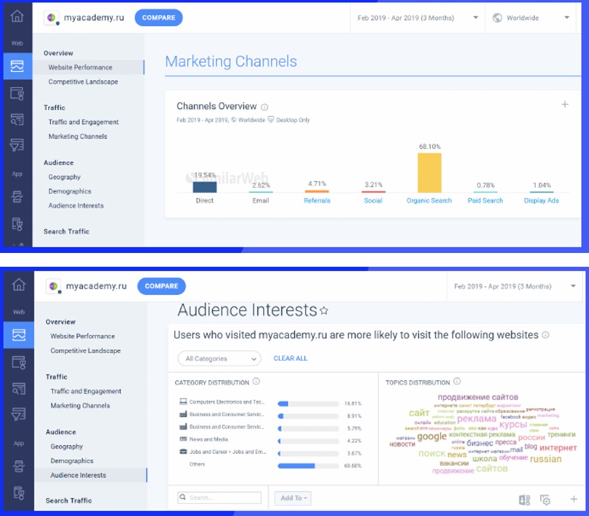This screenshot has width=589, height=516.
Task: Open the Social channel link
Action: pos(373,200)
